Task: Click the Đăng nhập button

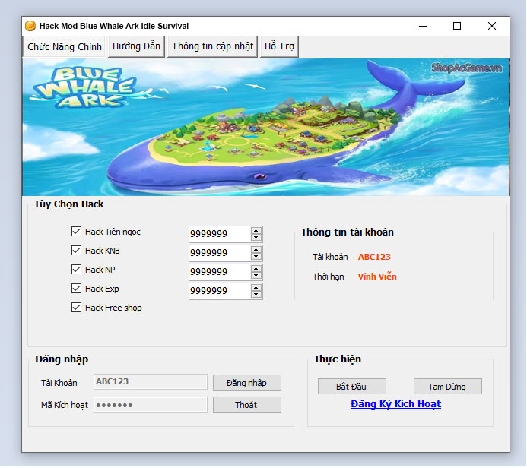Action: coord(247,383)
